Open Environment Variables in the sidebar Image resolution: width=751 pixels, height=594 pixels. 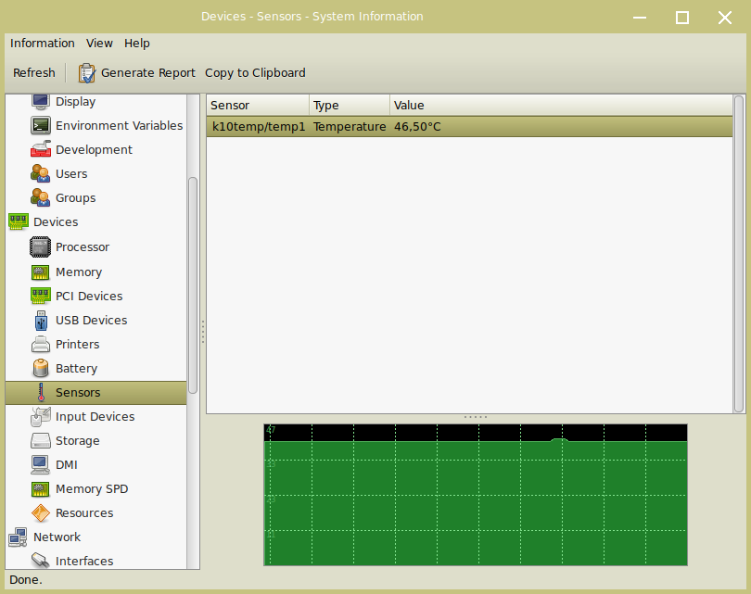120,125
